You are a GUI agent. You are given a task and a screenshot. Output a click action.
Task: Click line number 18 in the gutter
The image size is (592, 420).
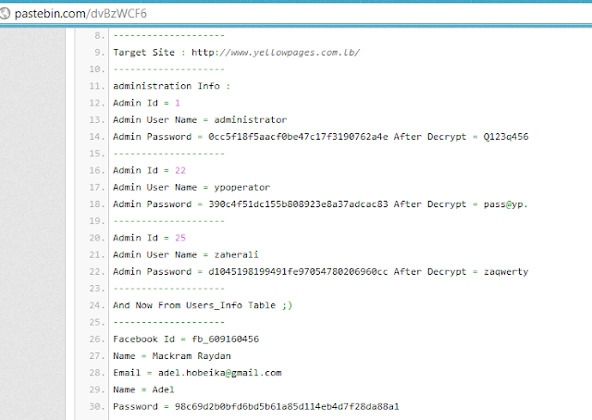[x=96, y=204]
